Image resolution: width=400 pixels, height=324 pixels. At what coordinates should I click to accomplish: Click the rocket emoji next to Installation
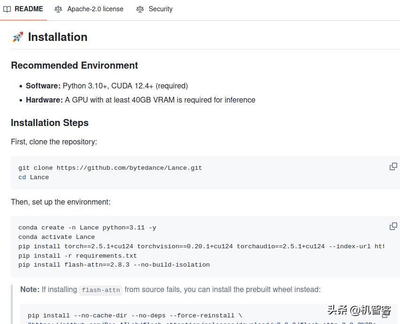(x=17, y=37)
